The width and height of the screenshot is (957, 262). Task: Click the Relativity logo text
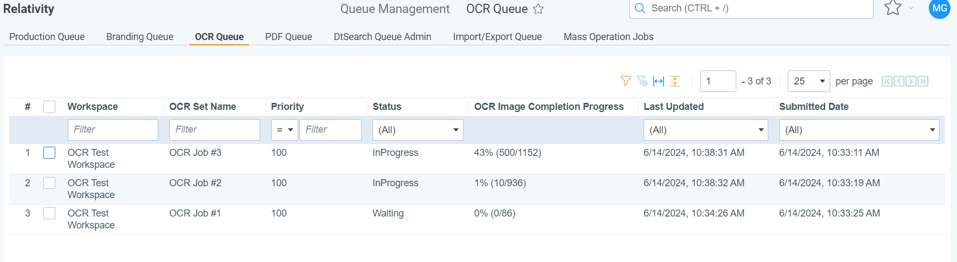click(x=29, y=9)
